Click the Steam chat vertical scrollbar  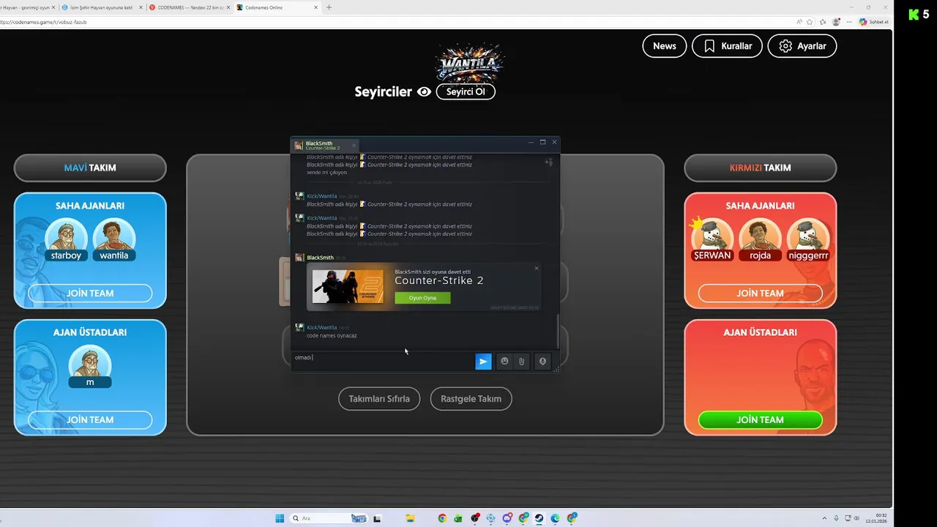coord(558,332)
